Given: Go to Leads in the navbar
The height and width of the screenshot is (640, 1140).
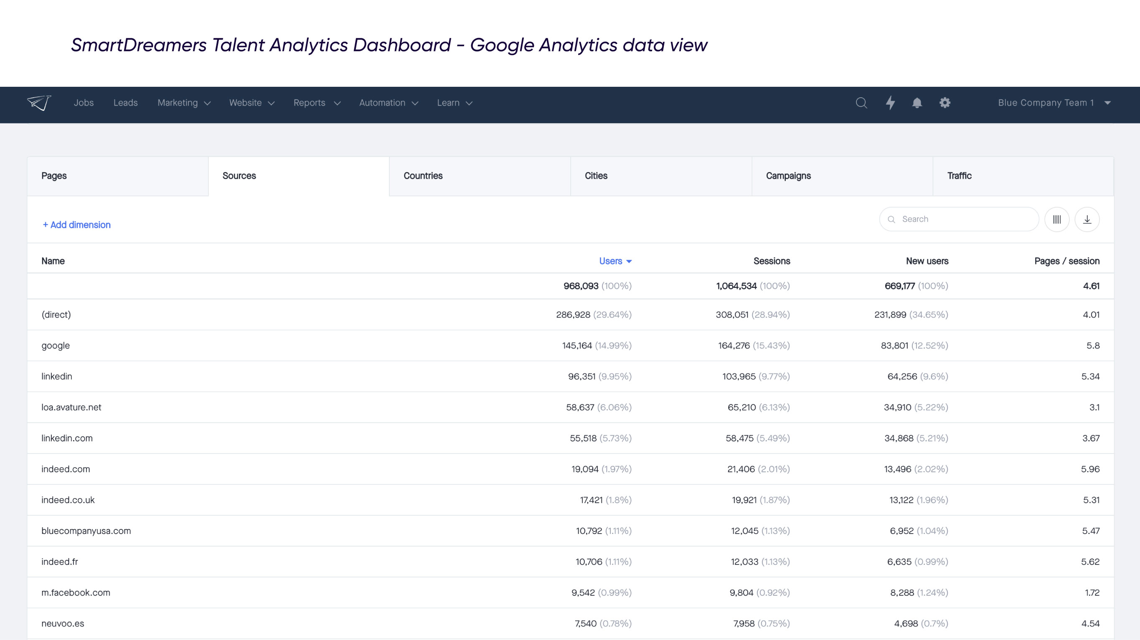Looking at the screenshot, I should coord(125,103).
